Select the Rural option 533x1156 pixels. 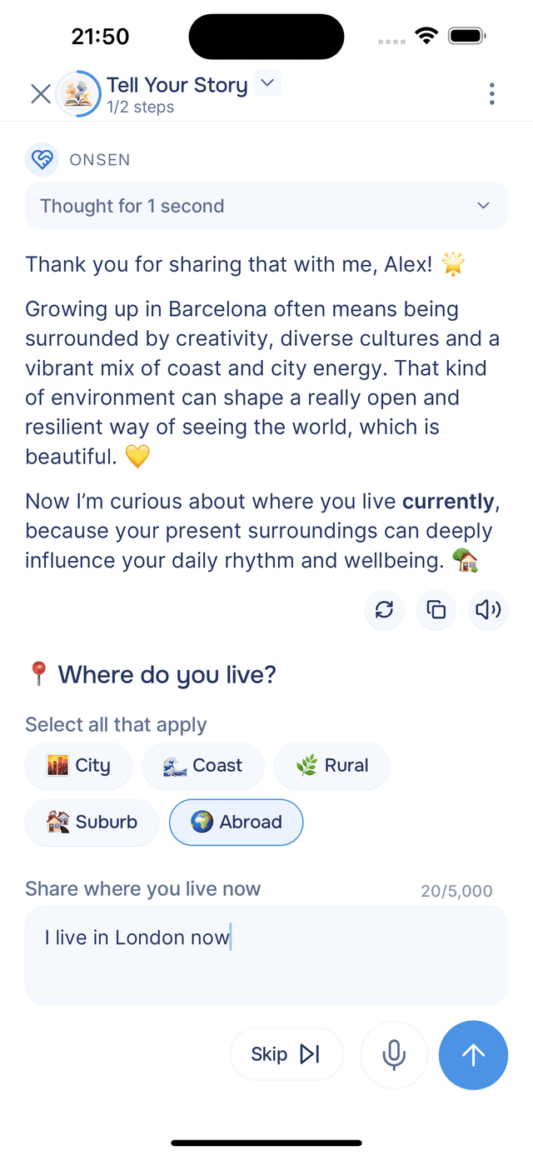[331, 765]
